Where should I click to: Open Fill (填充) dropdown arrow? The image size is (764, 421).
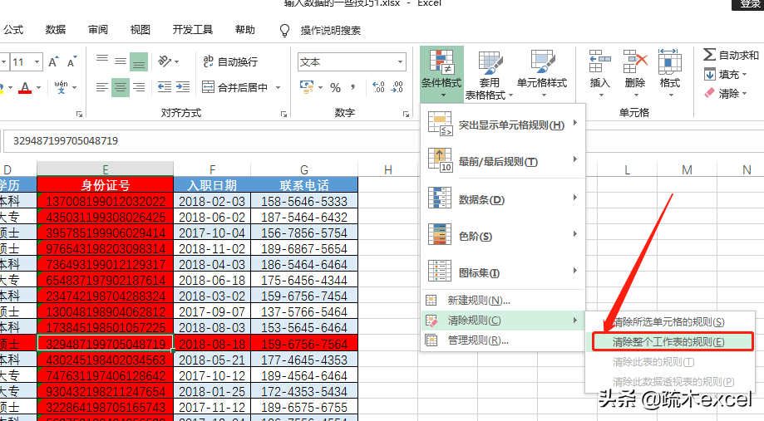pos(745,75)
